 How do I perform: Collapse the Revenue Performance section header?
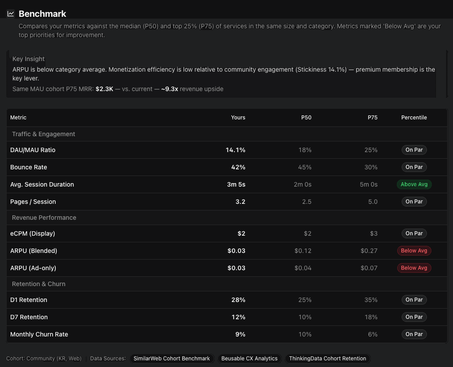pos(44,218)
